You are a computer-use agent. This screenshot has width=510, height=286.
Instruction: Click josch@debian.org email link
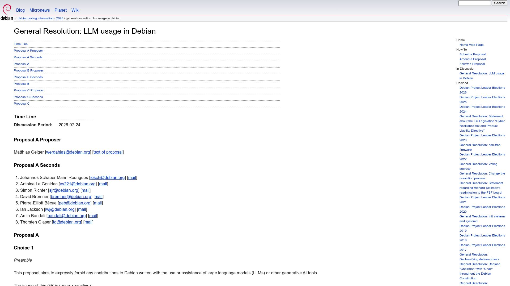tap(108, 177)
